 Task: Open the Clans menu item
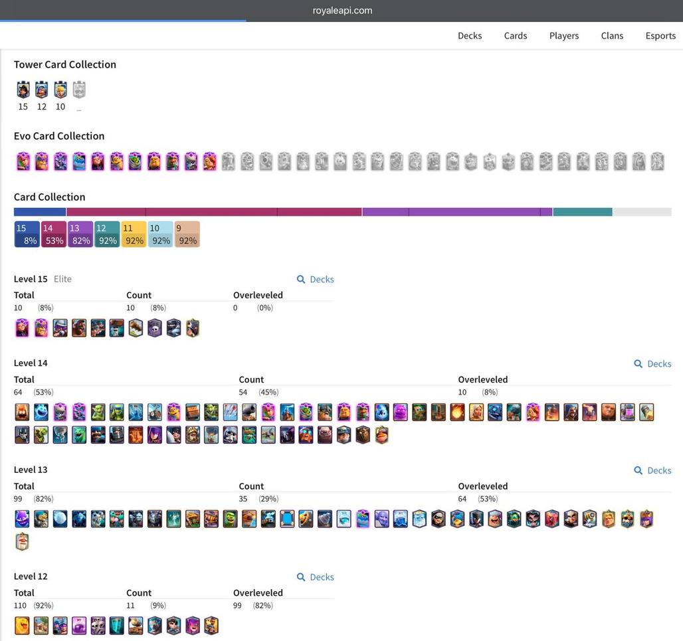(612, 36)
